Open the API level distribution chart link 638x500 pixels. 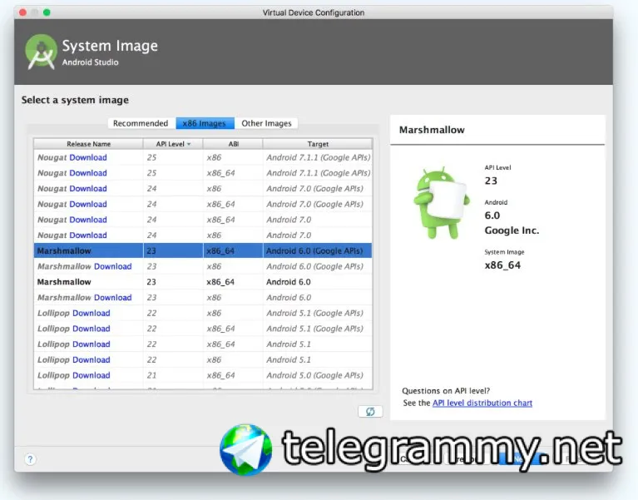click(x=482, y=403)
